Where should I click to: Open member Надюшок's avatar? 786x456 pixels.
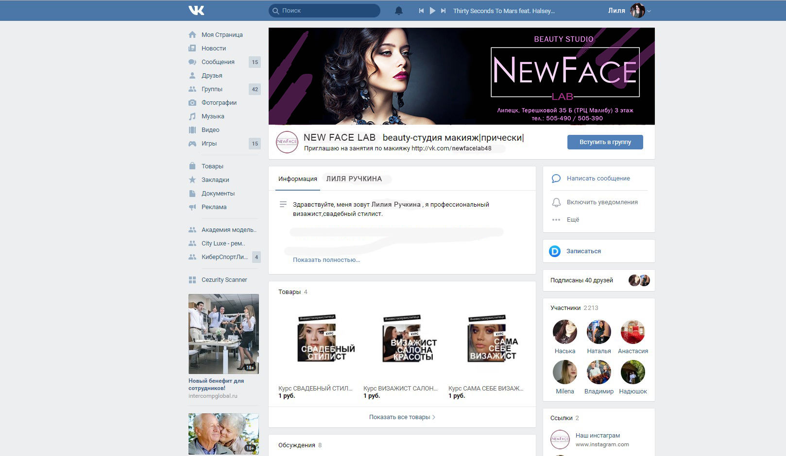[633, 372]
